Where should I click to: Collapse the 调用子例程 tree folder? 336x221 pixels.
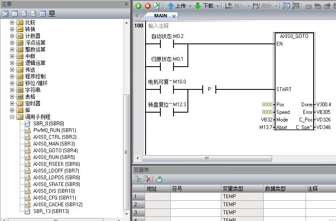tap(12, 117)
